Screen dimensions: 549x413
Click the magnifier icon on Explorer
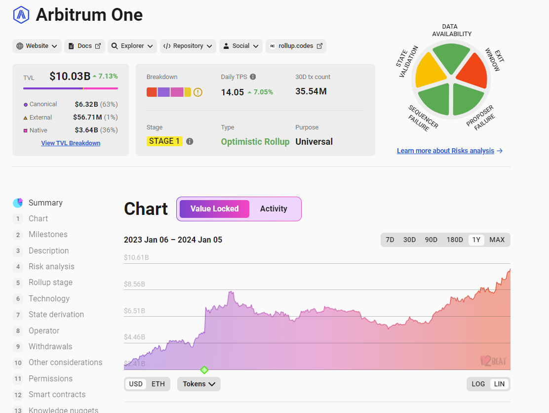(115, 46)
